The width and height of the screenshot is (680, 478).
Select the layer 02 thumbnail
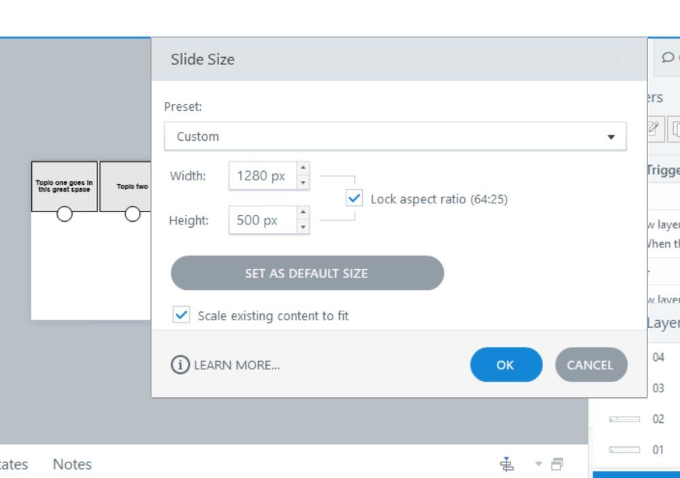coord(624,419)
